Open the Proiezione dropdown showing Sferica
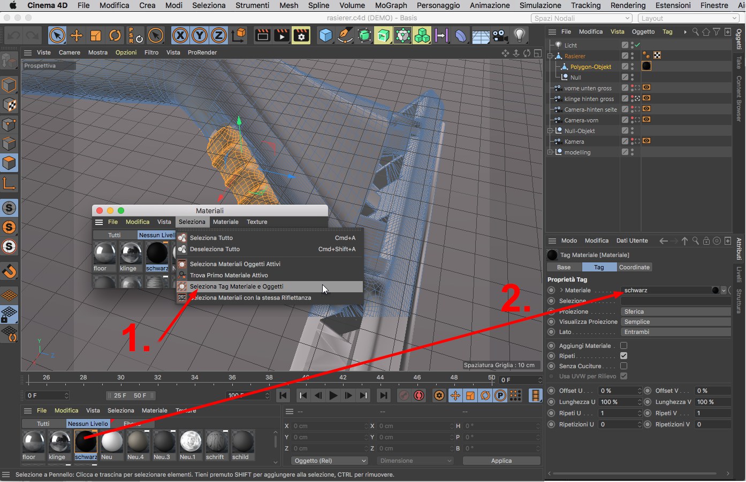The height and width of the screenshot is (482, 746). [676, 312]
